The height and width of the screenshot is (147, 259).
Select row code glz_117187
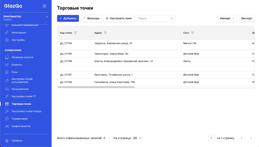click(66, 75)
